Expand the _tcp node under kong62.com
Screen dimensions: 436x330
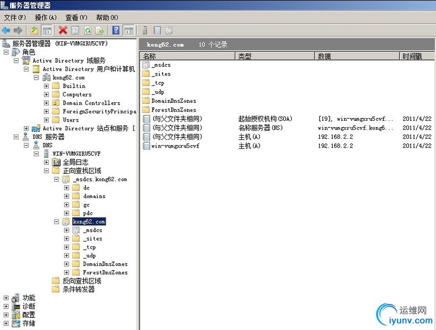(x=66, y=247)
